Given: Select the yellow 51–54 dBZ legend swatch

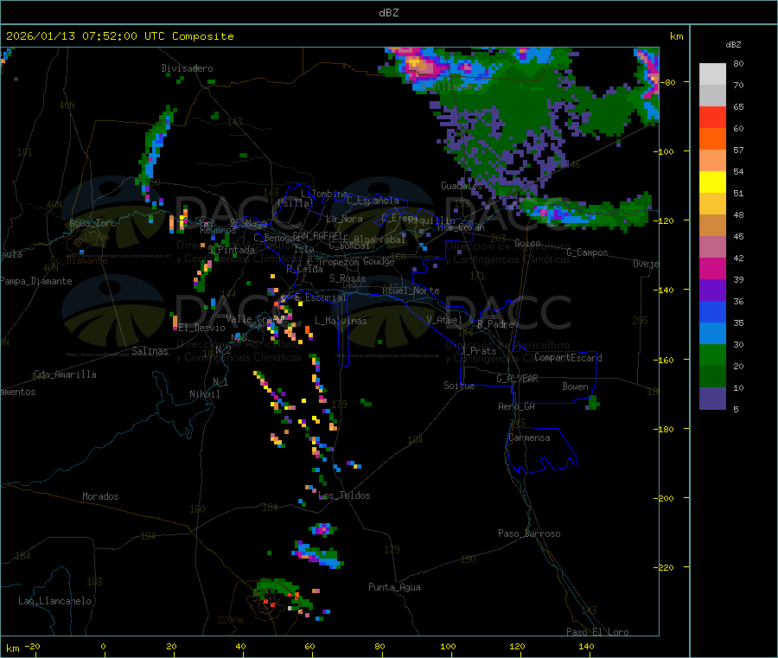Looking at the screenshot, I should (712, 182).
